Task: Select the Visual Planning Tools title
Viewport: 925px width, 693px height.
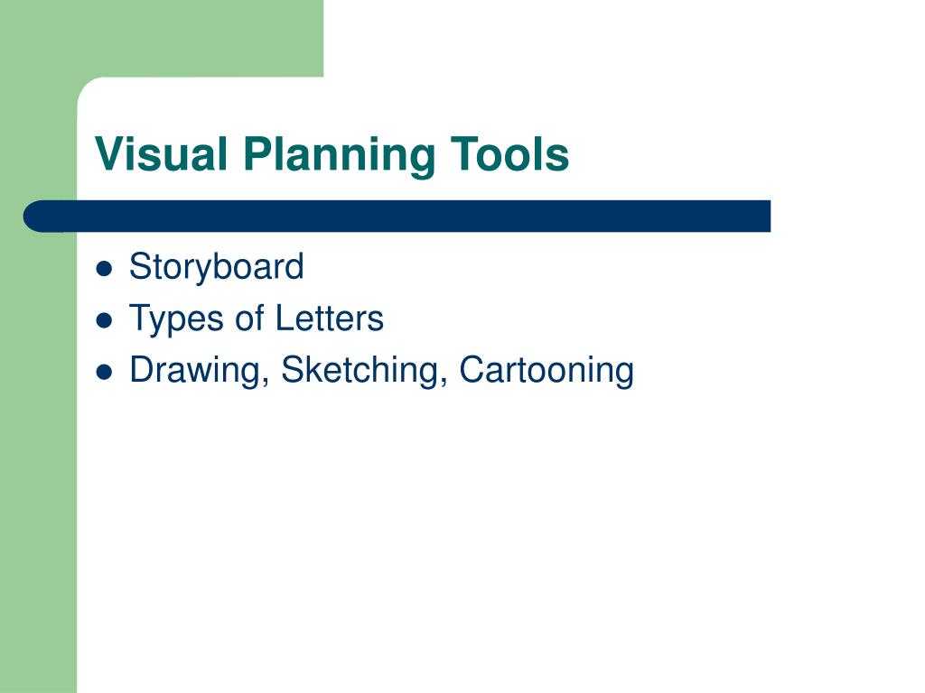Action: click(332, 154)
